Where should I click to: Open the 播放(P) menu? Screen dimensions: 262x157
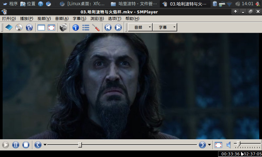click(x=27, y=19)
